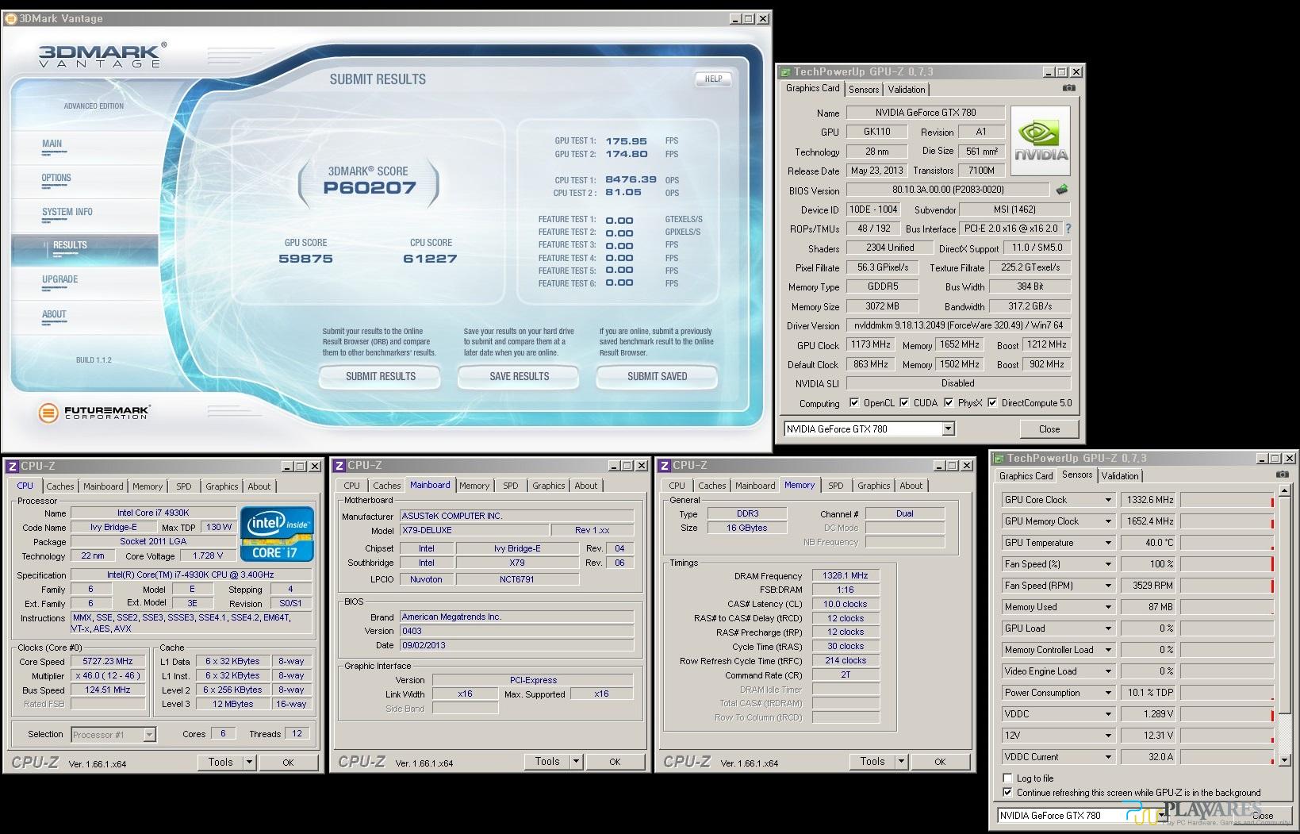Viewport: 1300px width, 834px height.
Task: Switch to the Graphics tab in CPU-Z Memory window
Action: (x=874, y=486)
